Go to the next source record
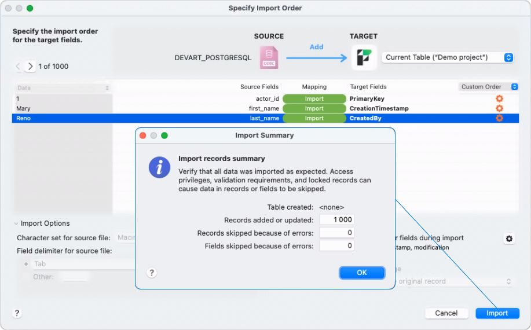531x330 pixels. [30, 67]
